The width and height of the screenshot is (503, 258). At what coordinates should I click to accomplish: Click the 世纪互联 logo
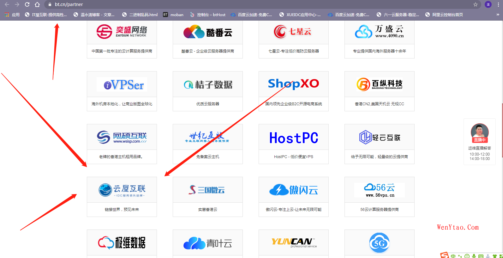click(x=207, y=137)
